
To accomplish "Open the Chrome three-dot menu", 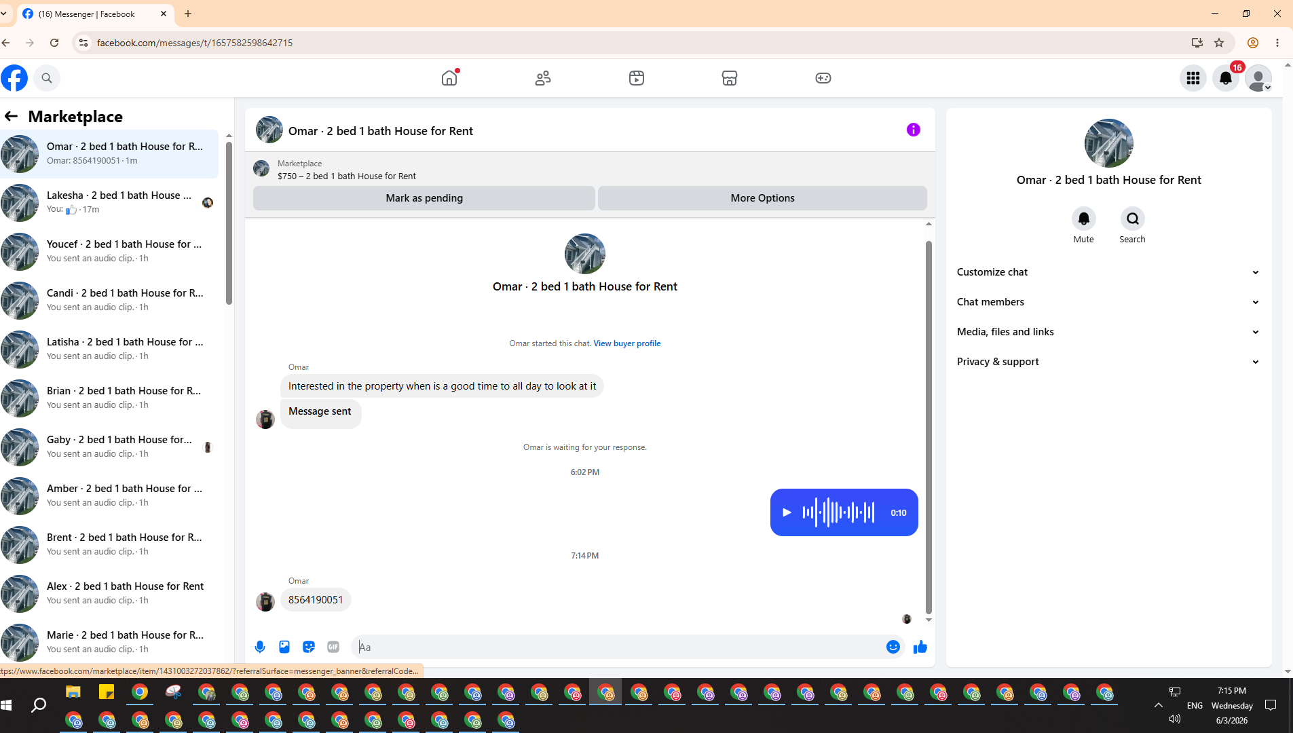I will (1277, 43).
